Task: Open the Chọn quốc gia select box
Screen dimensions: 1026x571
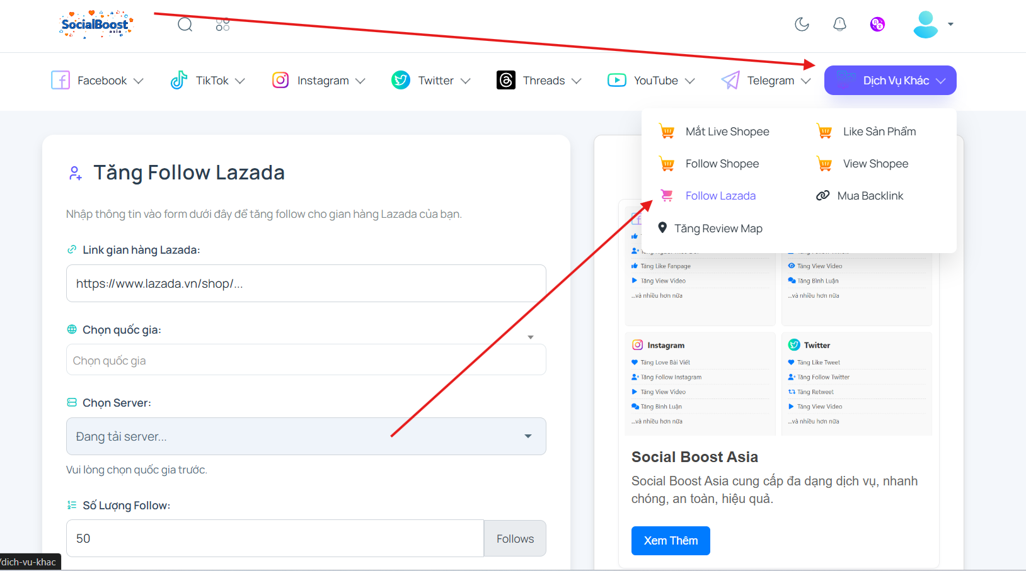Action: click(x=306, y=359)
